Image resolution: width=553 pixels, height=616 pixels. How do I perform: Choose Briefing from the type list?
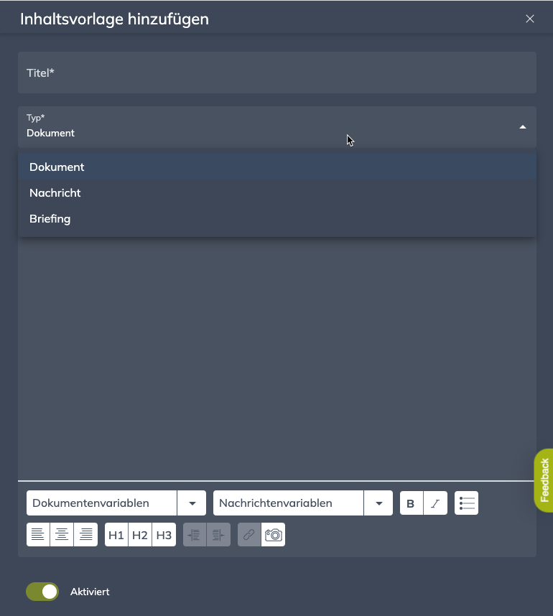click(x=50, y=219)
